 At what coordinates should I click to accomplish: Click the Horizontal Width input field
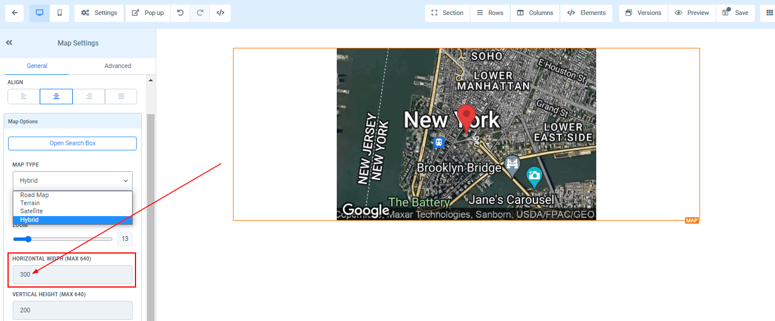73,274
